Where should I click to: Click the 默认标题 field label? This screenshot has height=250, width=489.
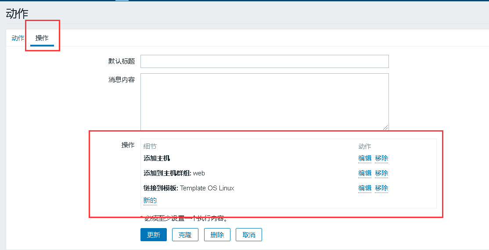(x=122, y=61)
